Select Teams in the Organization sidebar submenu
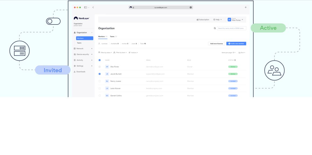The height and width of the screenshot is (155, 312). (79, 43)
